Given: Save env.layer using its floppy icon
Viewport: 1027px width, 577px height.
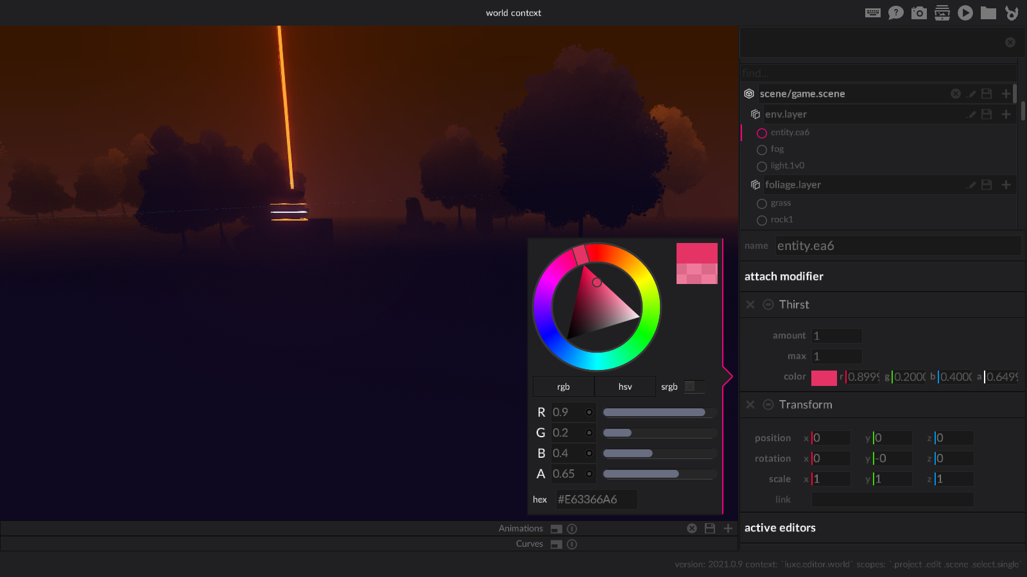Looking at the screenshot, I should [987, 114].
